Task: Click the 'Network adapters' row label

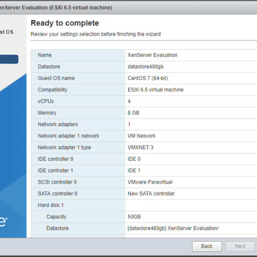Action: point(58,124)
